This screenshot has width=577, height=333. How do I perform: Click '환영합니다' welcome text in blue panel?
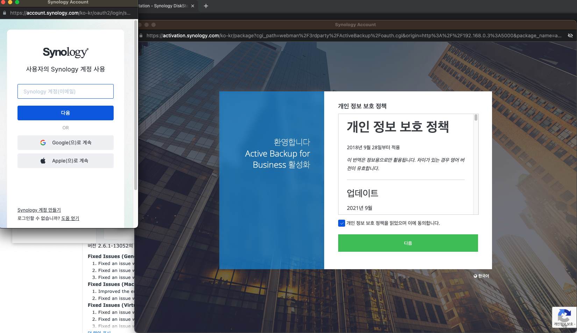coord(292,142)
